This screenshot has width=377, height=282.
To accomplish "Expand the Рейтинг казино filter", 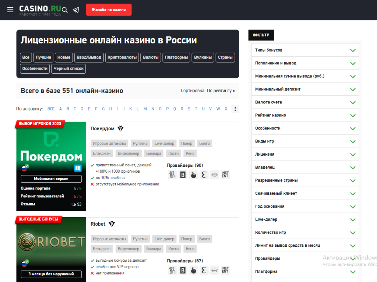I will point(305,115).
